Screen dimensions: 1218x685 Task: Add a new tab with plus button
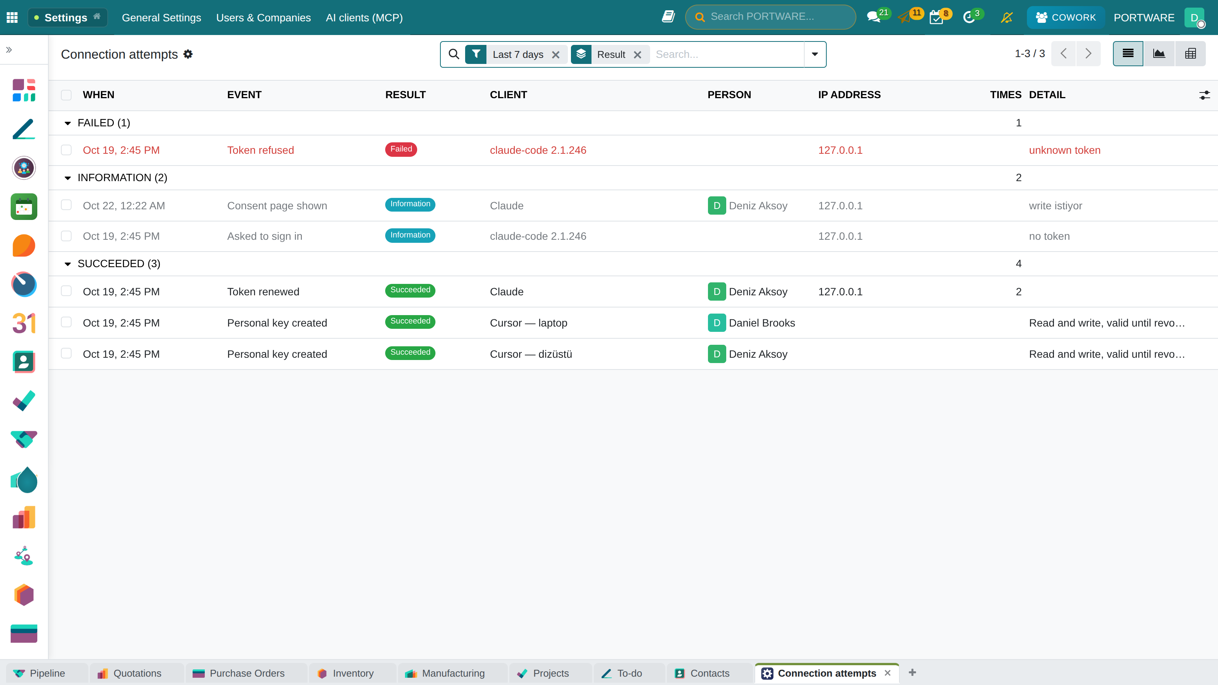point(912,672)
